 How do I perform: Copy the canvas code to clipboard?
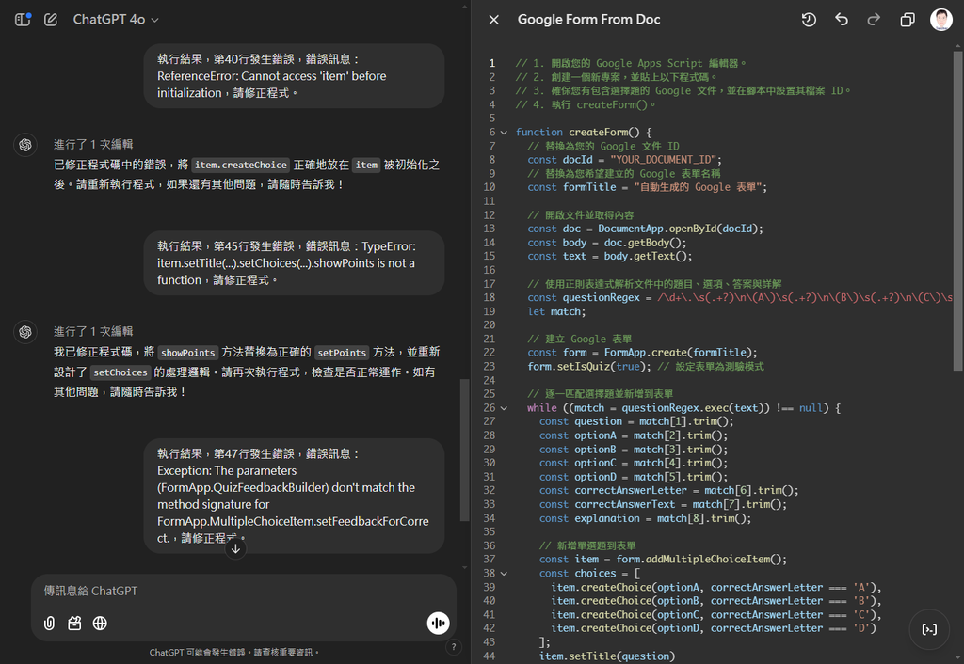(x=908, y=20)
